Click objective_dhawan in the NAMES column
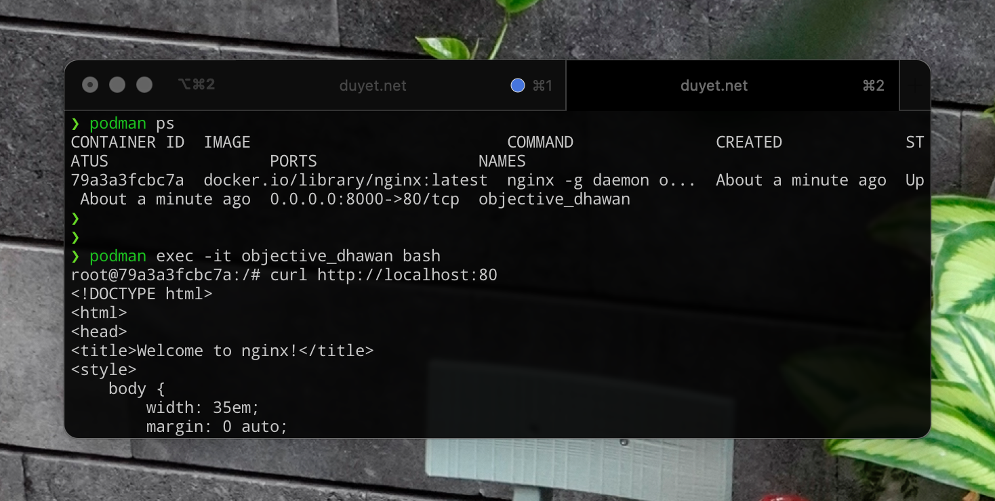 click(554, 199)
